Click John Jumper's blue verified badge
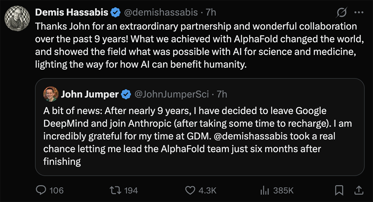Viewport: 373px width, 202px height. pos(126,94)
